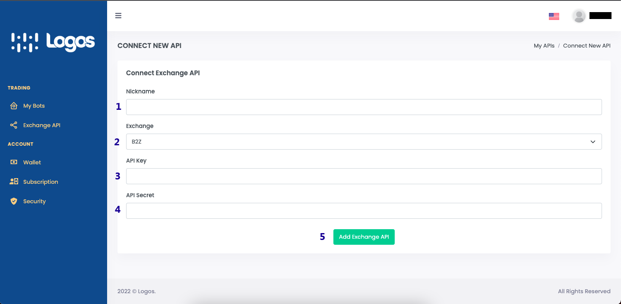Open Security settings page
Viewport: 621px width, 304px height.
coord(35,201)
